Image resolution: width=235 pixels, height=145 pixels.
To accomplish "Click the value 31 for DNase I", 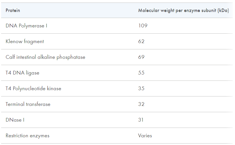I will pyautogui.click(x=141, y=120).
